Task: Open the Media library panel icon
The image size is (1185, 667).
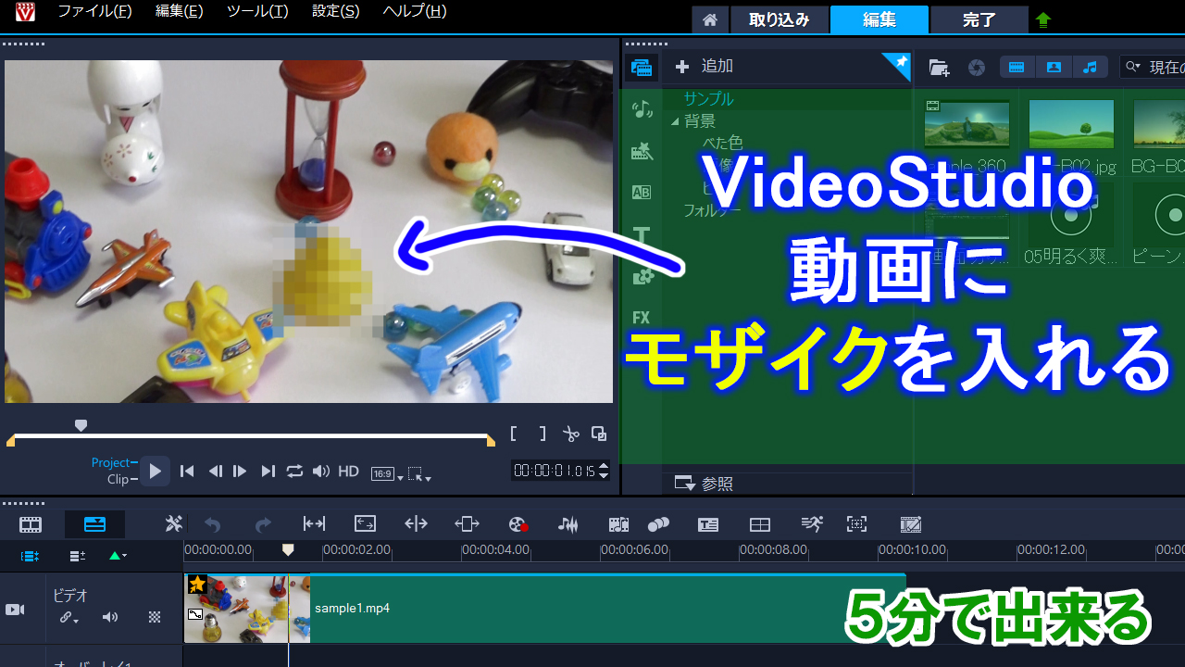Action: point(642,67)
